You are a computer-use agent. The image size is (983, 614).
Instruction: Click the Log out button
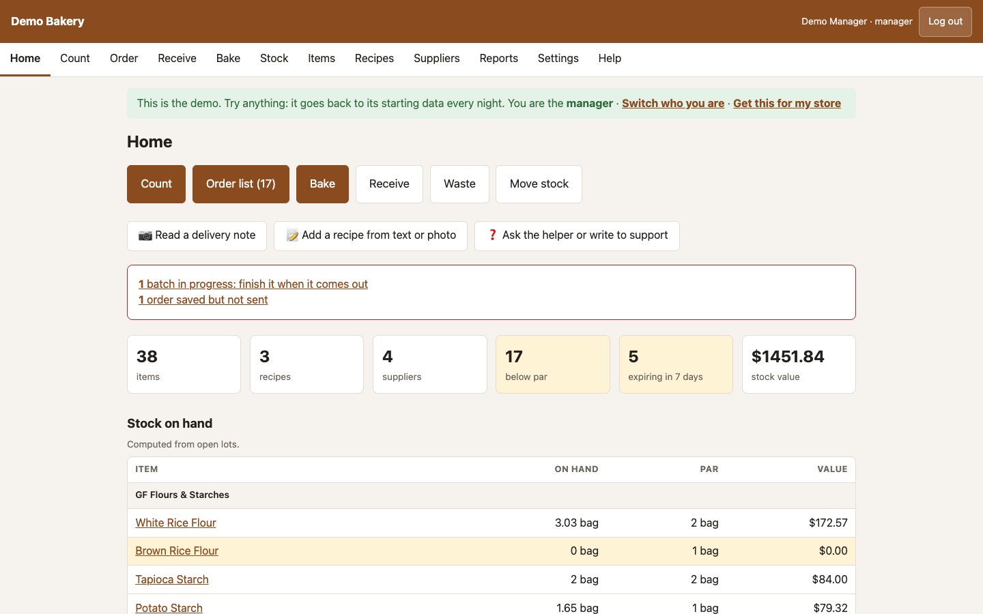(945, 22)
